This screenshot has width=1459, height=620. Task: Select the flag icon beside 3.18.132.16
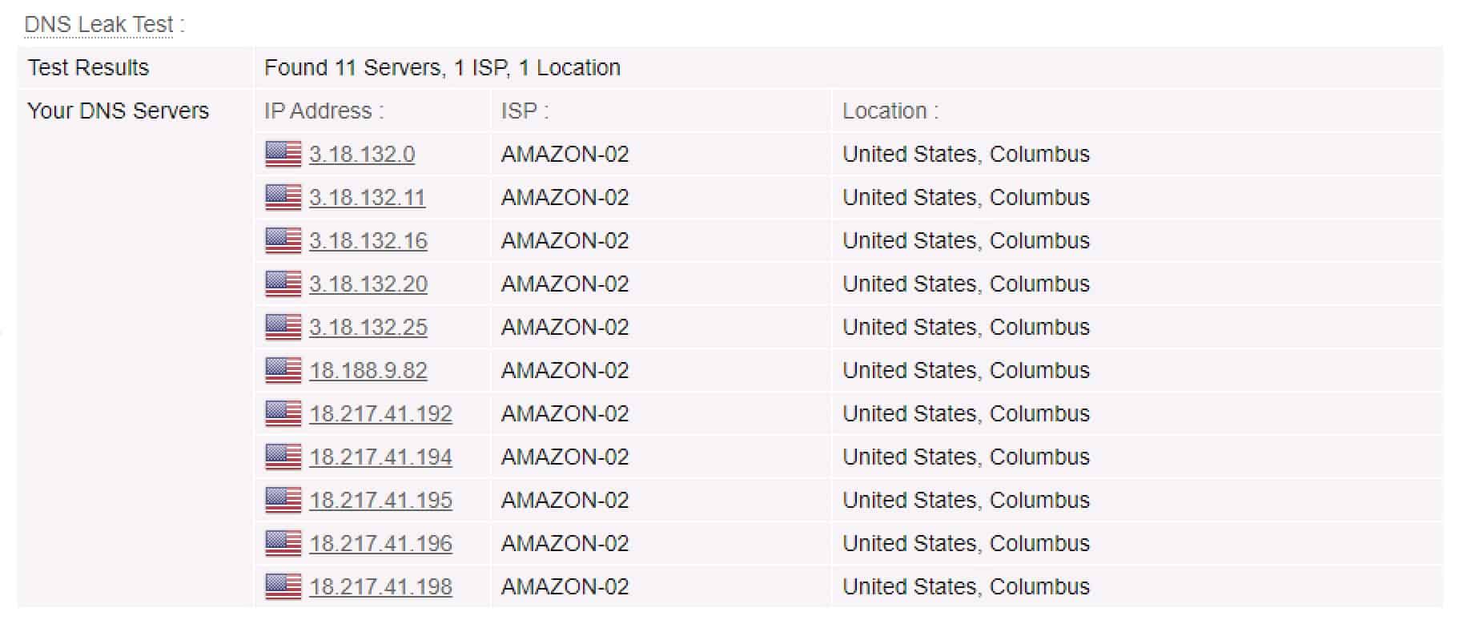pyautogui.click(x=283, y=240)
